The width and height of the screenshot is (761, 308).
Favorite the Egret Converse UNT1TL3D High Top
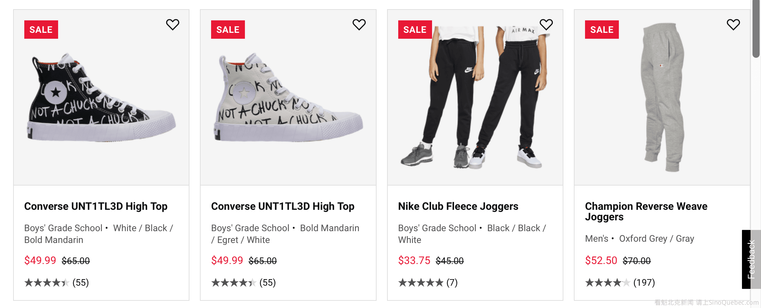click(x=359, y=25)
